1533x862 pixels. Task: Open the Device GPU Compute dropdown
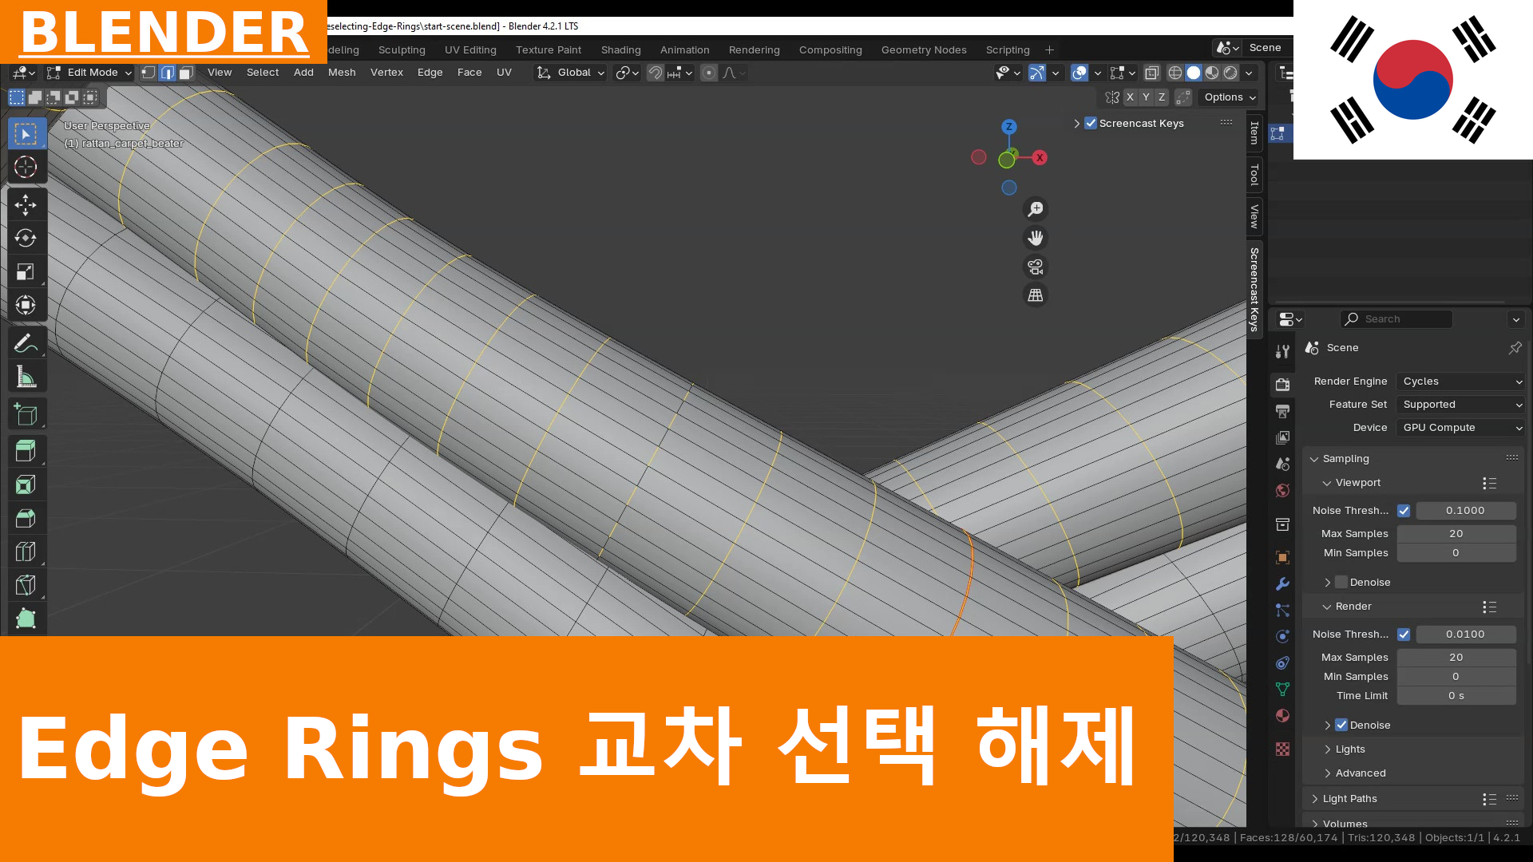click(1461, 428)
